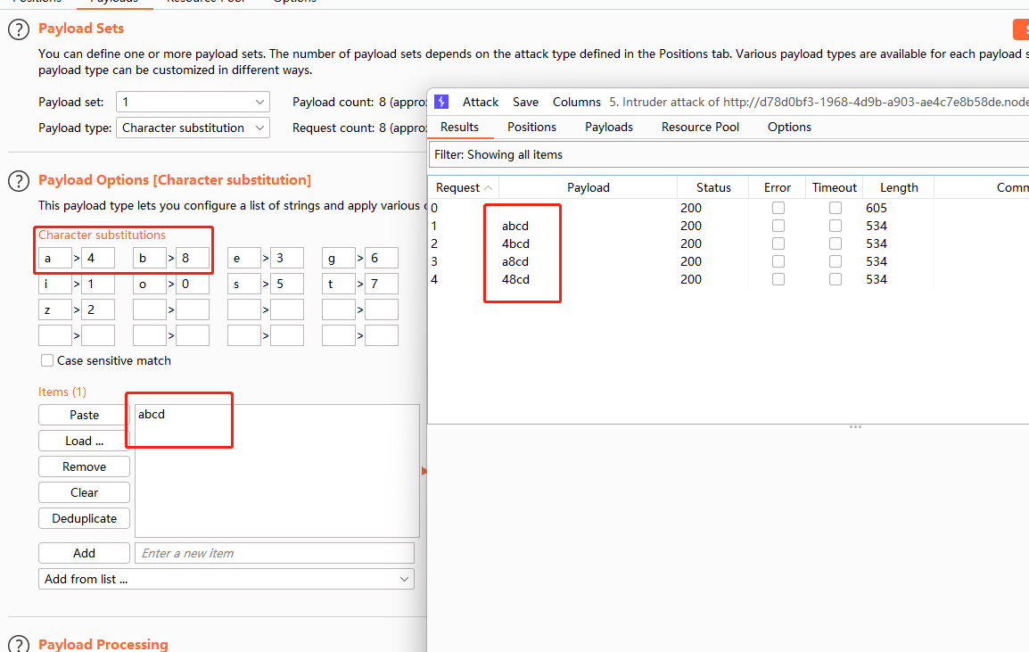Open Payload Processing help icon

click(19, 645)
